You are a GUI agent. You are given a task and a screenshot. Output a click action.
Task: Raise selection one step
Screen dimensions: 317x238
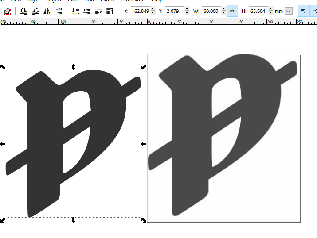[x=98, y=11]
